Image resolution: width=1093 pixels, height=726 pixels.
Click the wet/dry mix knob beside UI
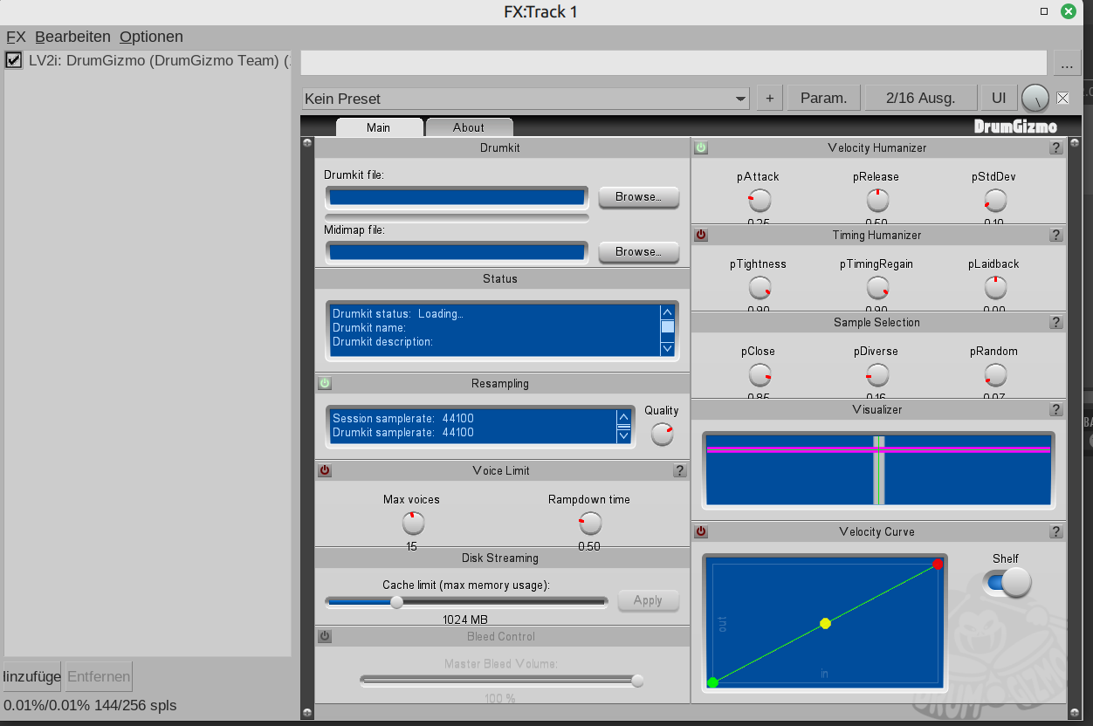click(x=1035, y=99)
